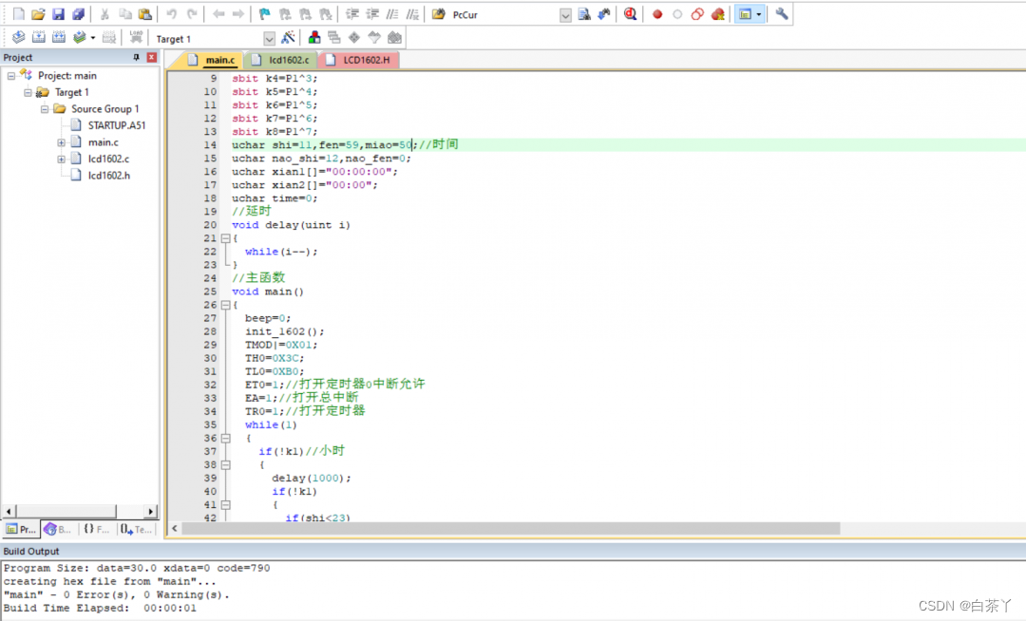Select STARTUP.A51 in project tree
The width and height of the screenshot is (1026, 621).
pyautogui.click(x=116, y=125)
